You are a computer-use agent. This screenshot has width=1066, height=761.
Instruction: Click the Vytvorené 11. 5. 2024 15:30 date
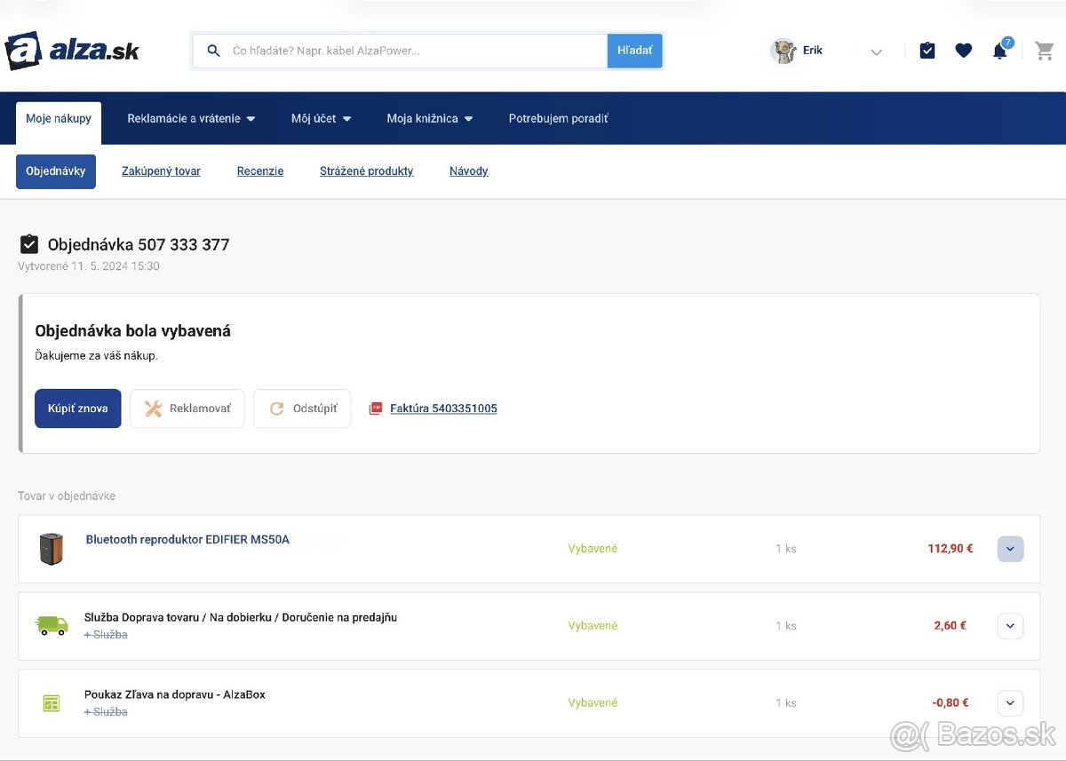(x=89, y=266)
